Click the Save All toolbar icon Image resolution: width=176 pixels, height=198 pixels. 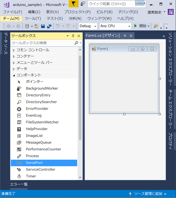coord(49,26)
